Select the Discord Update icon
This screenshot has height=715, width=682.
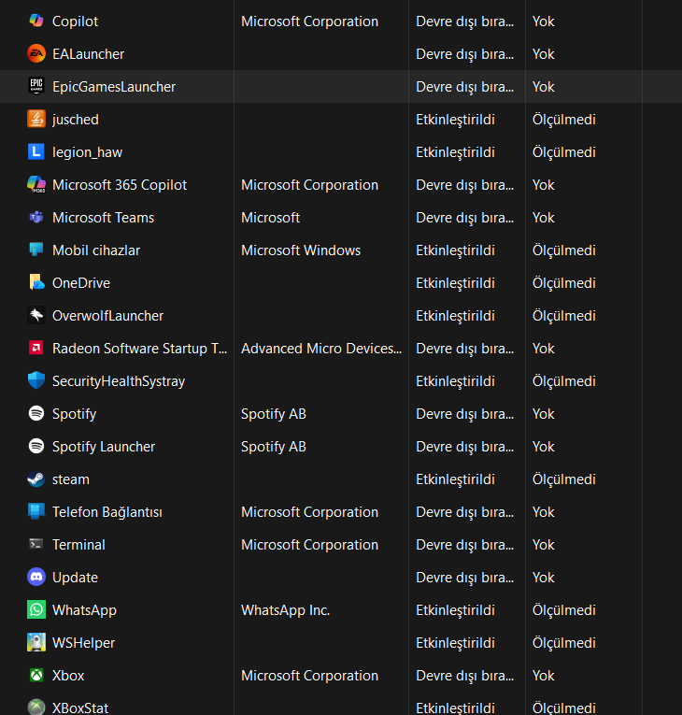tap(36, 578)
